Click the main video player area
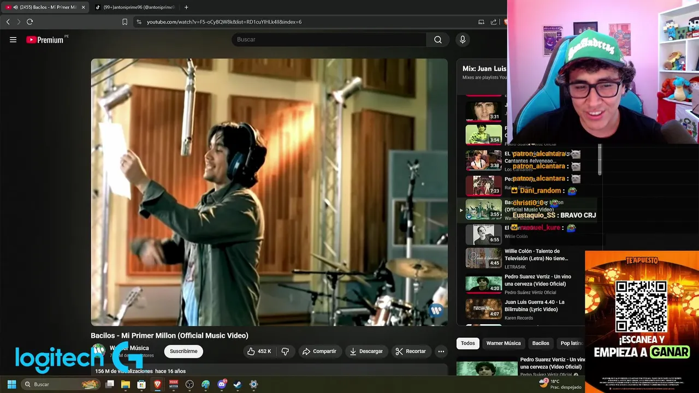This screenshot has width=699, height=393. tap(269, 192)
